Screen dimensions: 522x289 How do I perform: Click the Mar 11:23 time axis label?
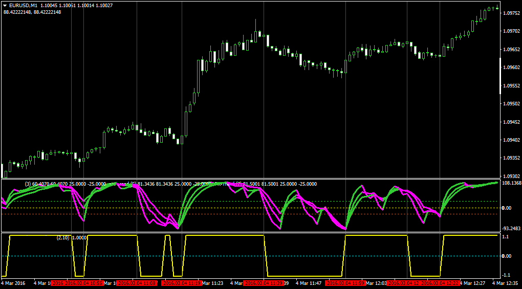pyautogui.click(x=212, y=283)
